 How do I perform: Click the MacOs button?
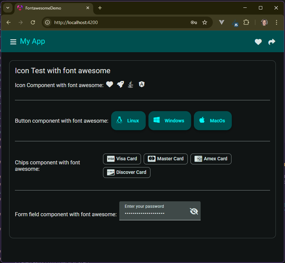212,120
